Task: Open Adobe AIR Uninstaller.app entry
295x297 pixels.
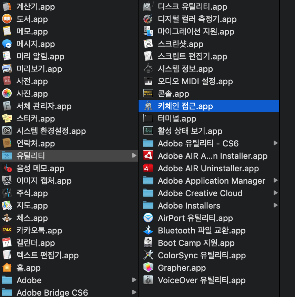Action: point(208,168)
